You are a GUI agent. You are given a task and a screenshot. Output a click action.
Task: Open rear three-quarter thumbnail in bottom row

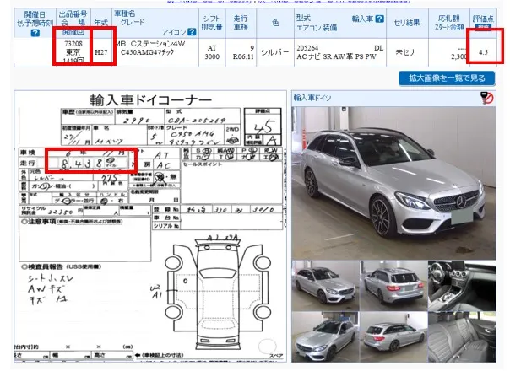click(x=393, y=337)
